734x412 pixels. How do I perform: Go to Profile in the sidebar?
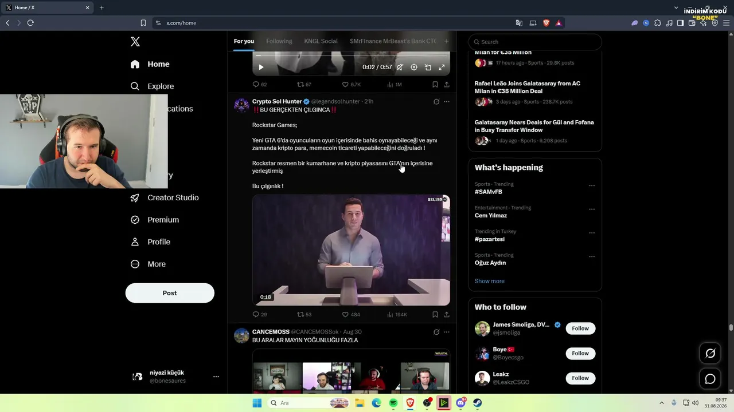(150, 242)
